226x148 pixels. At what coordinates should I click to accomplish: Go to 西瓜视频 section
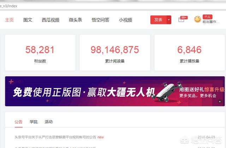50,20
